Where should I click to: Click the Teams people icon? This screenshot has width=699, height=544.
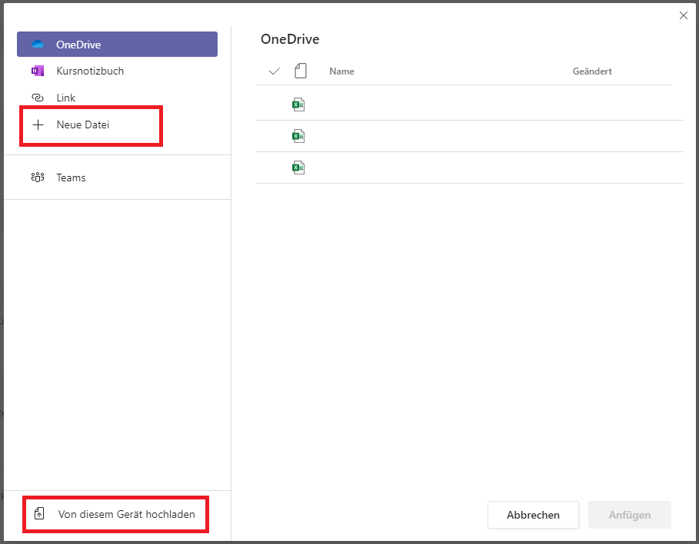38,177
